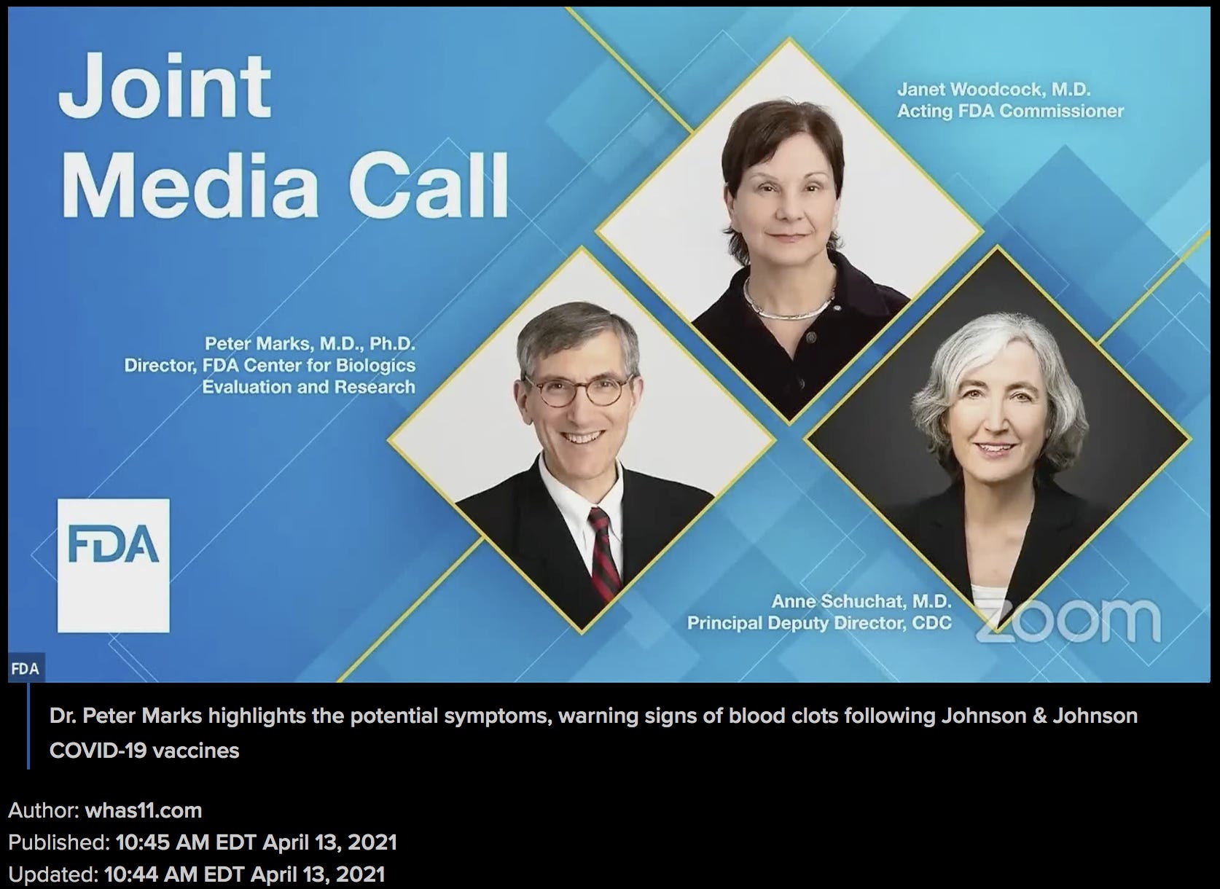Click the FDA logo in the video
1220x889 pixels.
coord(113,565)
